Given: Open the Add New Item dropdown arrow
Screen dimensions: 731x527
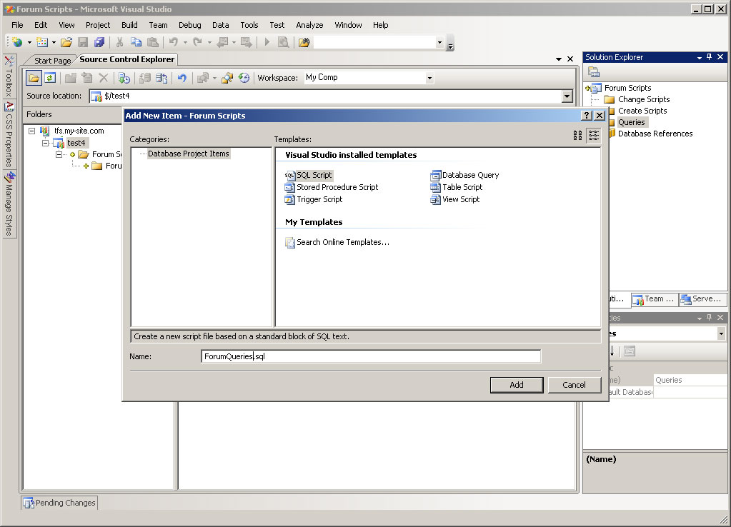Looking at the screenshot, I should (54, 42).
